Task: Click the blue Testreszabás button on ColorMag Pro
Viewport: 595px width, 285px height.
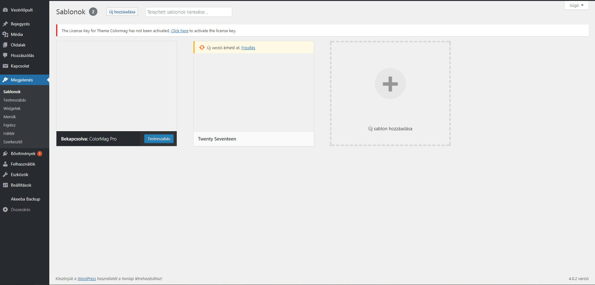Action: (x=159, y=139)
